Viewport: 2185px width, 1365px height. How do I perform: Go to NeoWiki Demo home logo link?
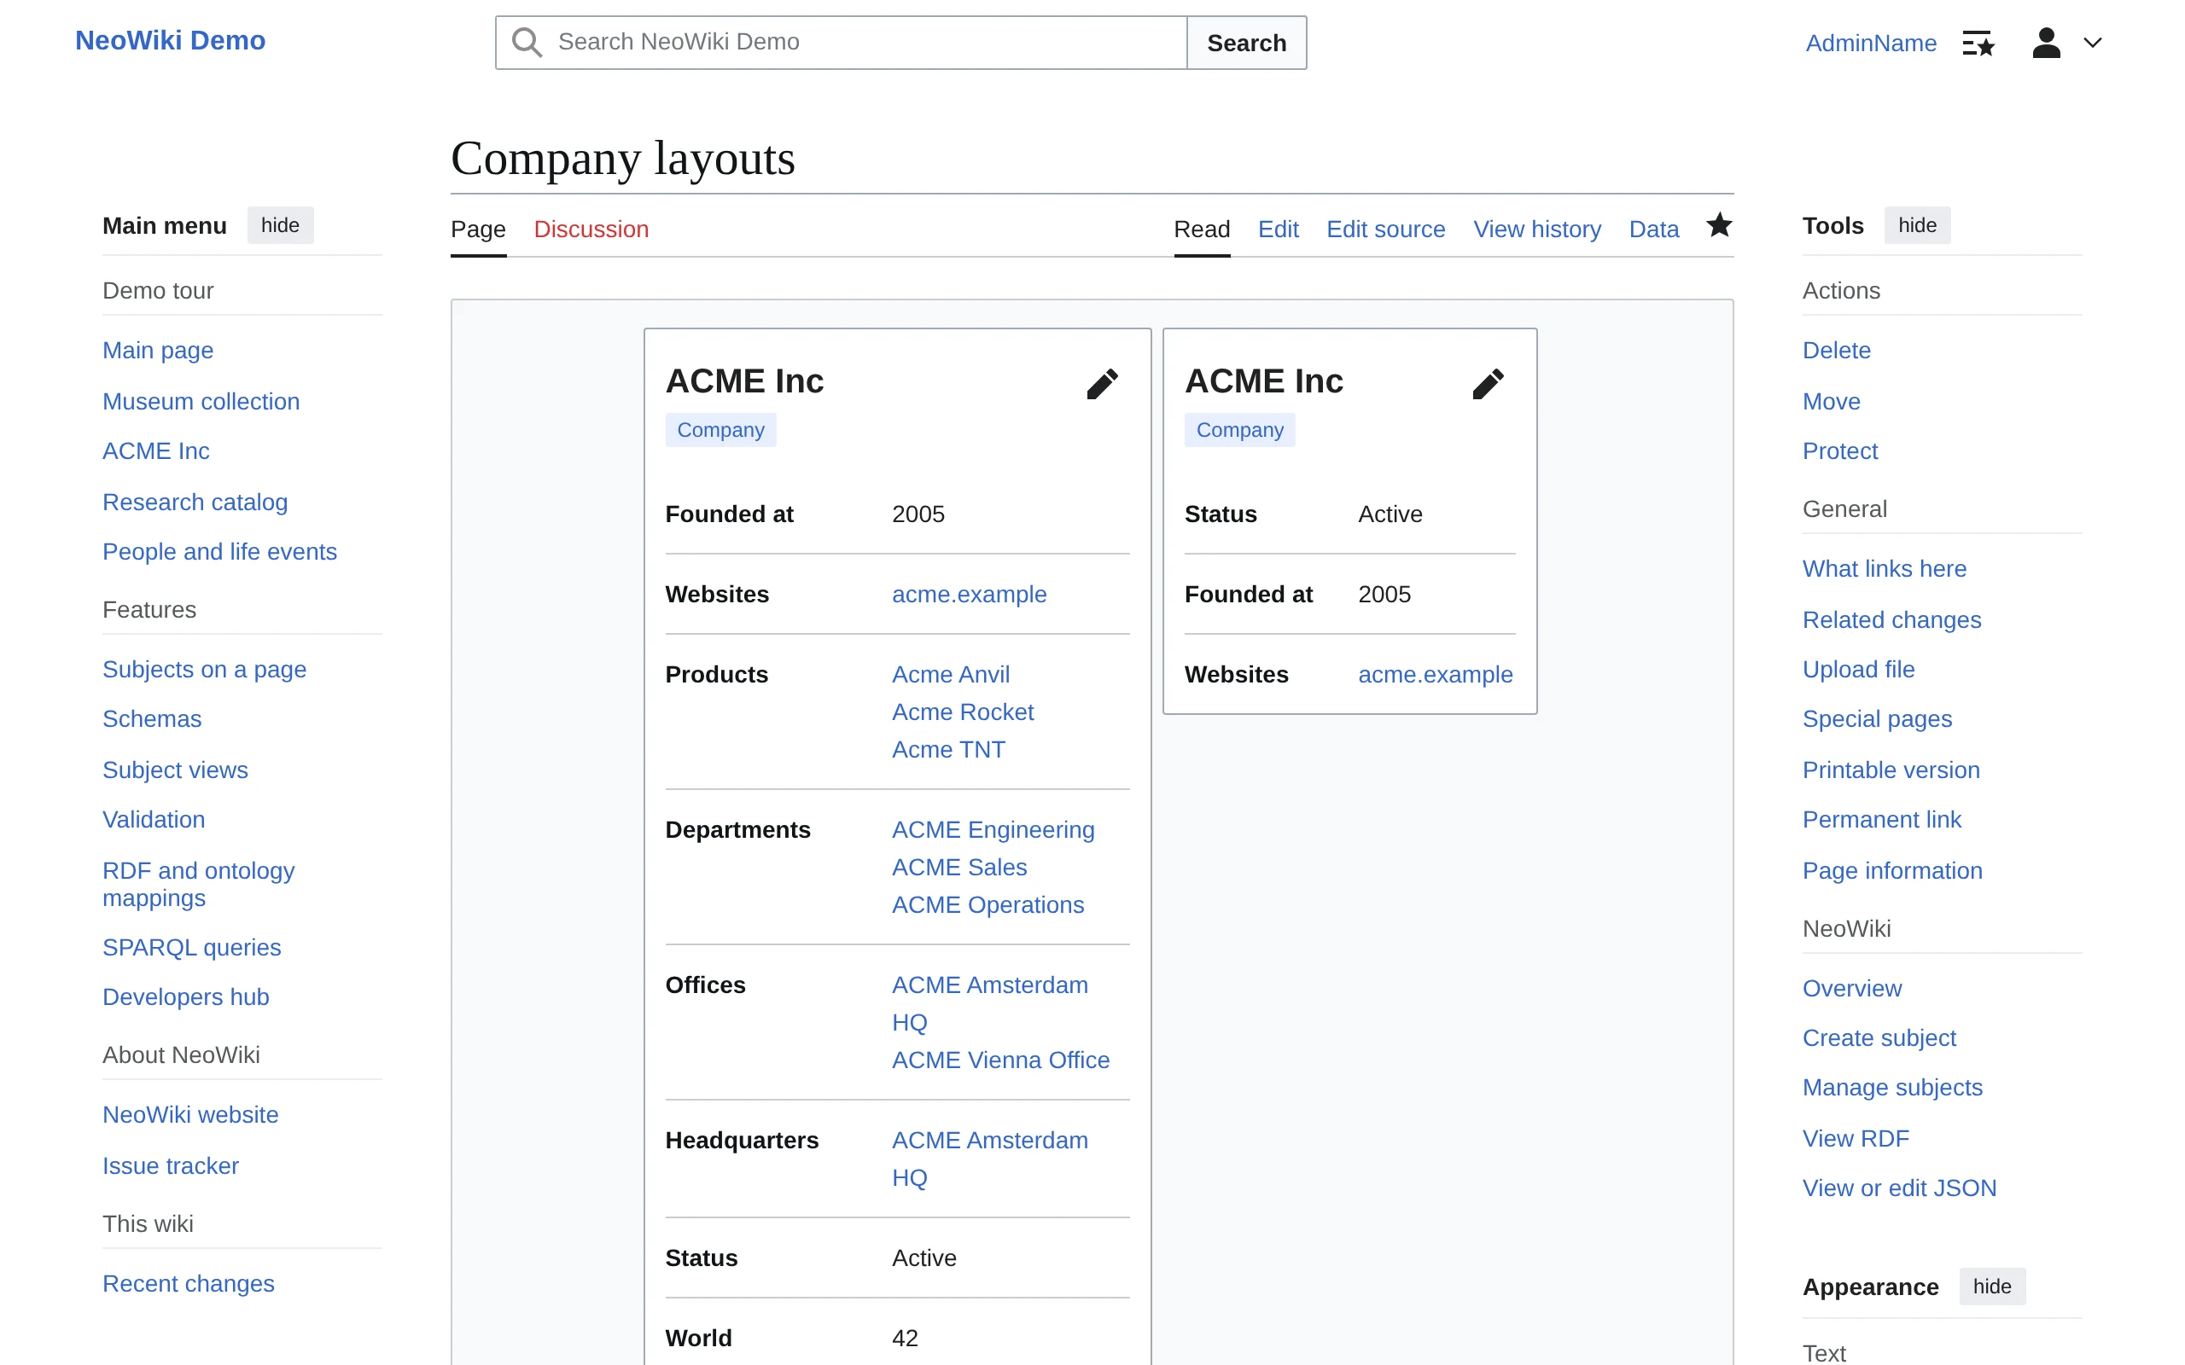coord(170,41)
